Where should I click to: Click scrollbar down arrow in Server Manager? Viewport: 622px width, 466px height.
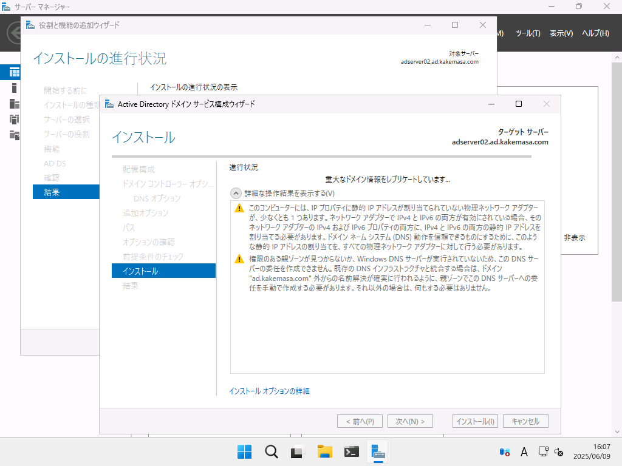click(617, 432)
